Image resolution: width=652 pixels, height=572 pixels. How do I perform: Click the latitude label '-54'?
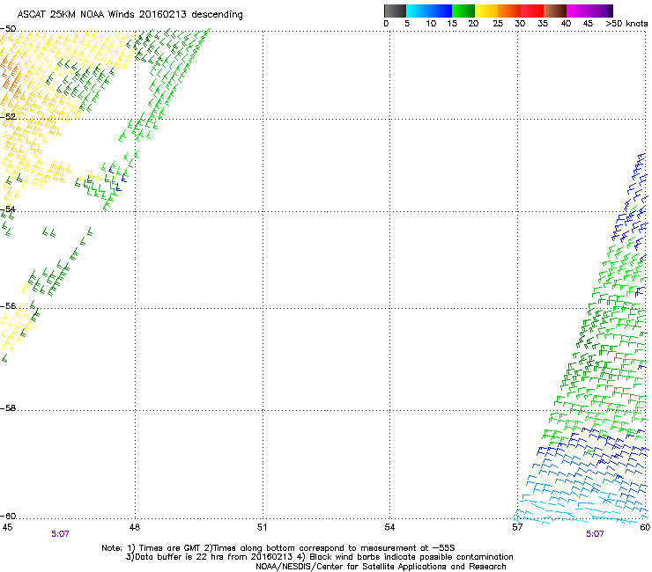pyautogui.click(x=8, y=209)
